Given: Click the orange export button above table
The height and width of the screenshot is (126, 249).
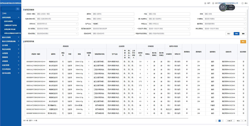Looking at the screenshot, I should pos(243,42).
